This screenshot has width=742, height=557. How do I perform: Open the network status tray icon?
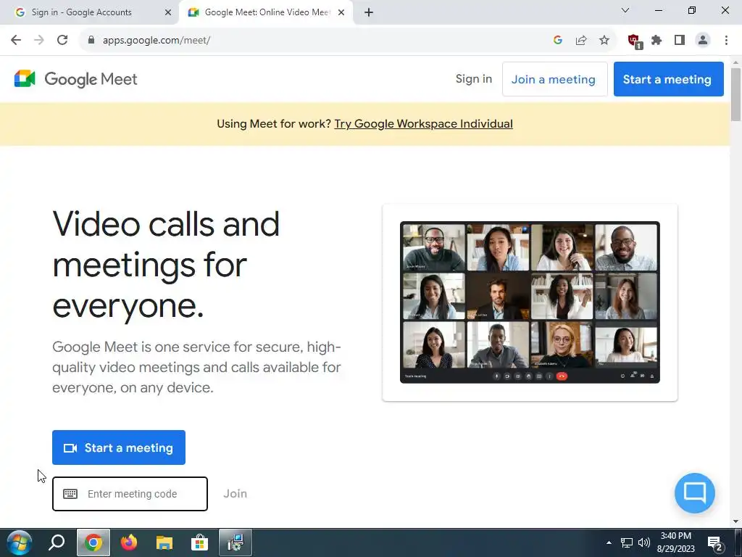click(x=627, y=542)
